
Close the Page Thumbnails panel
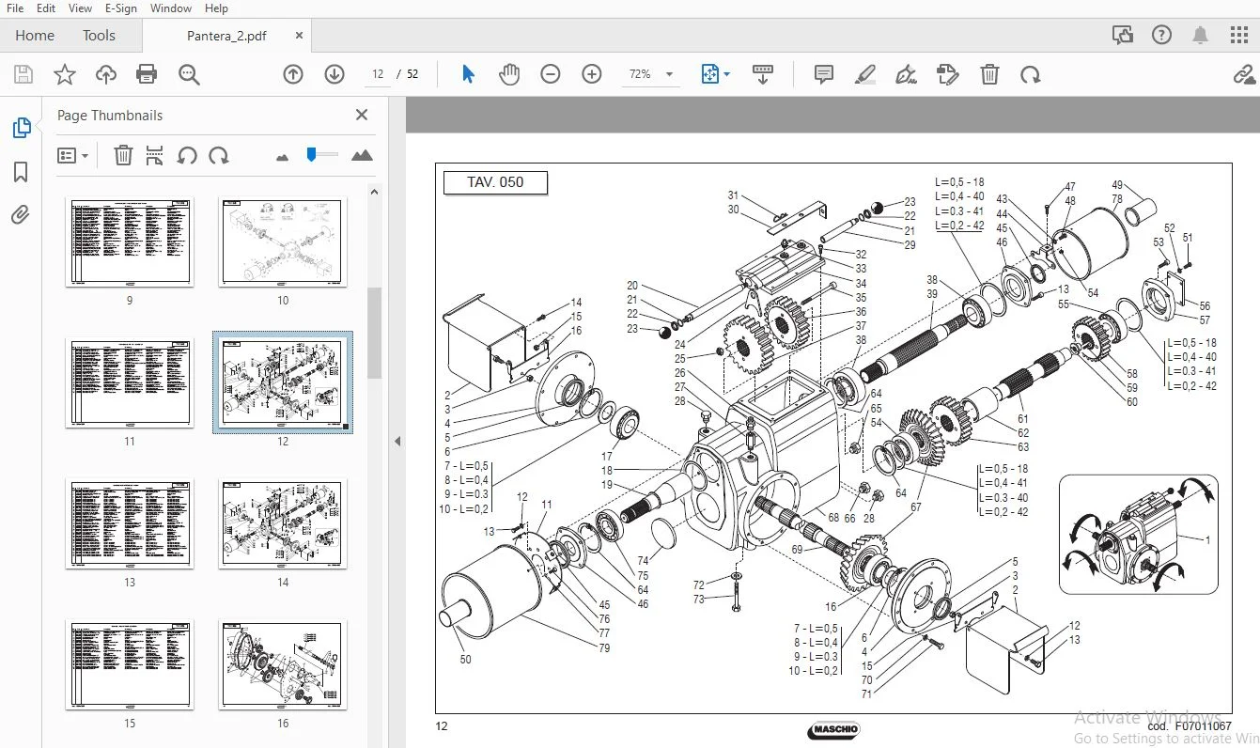click(x=362, y=115)
